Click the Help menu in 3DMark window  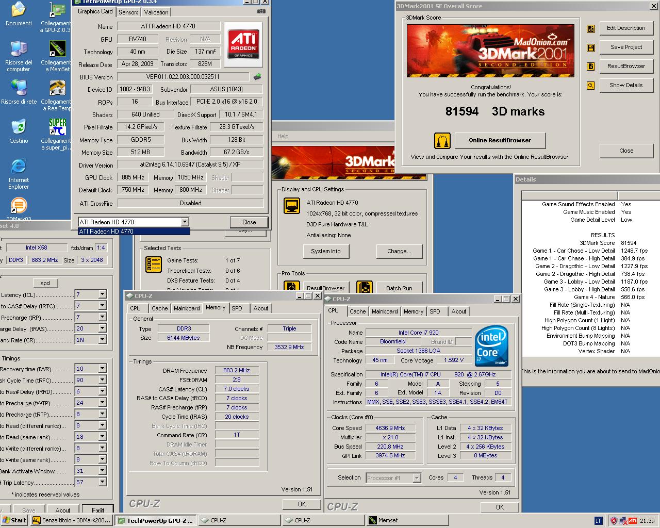[283, 136]
